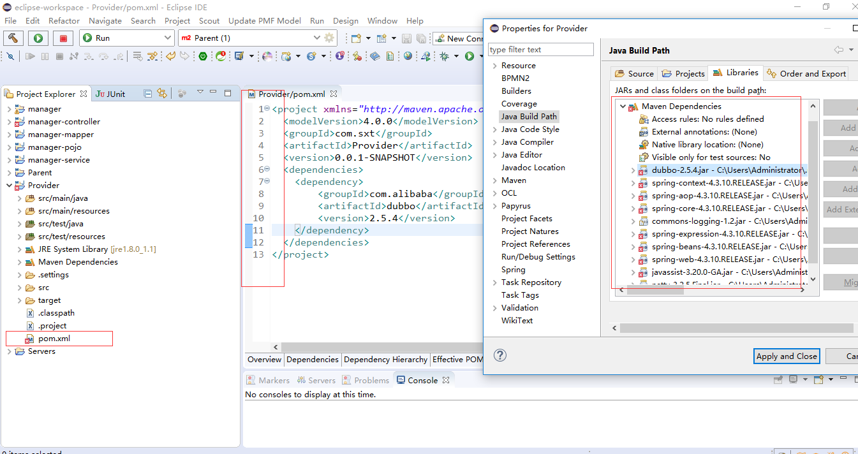Viewport: 858px width, 454px height.
Task: Open the Source tab in Java Build Path
Action: coord(634,73)
